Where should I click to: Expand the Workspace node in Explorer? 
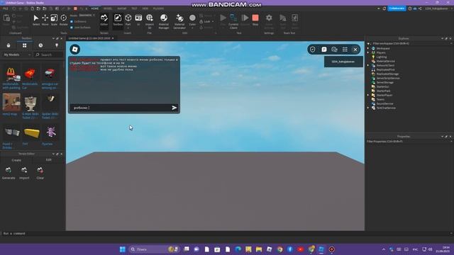pos(368,49)
